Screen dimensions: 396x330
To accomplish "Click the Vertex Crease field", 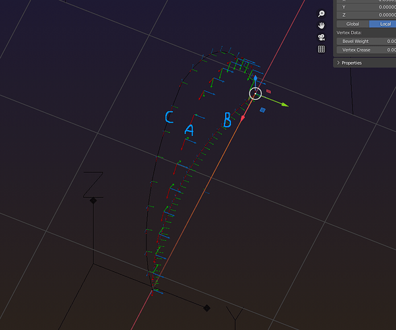I will (x=366, y=49).
